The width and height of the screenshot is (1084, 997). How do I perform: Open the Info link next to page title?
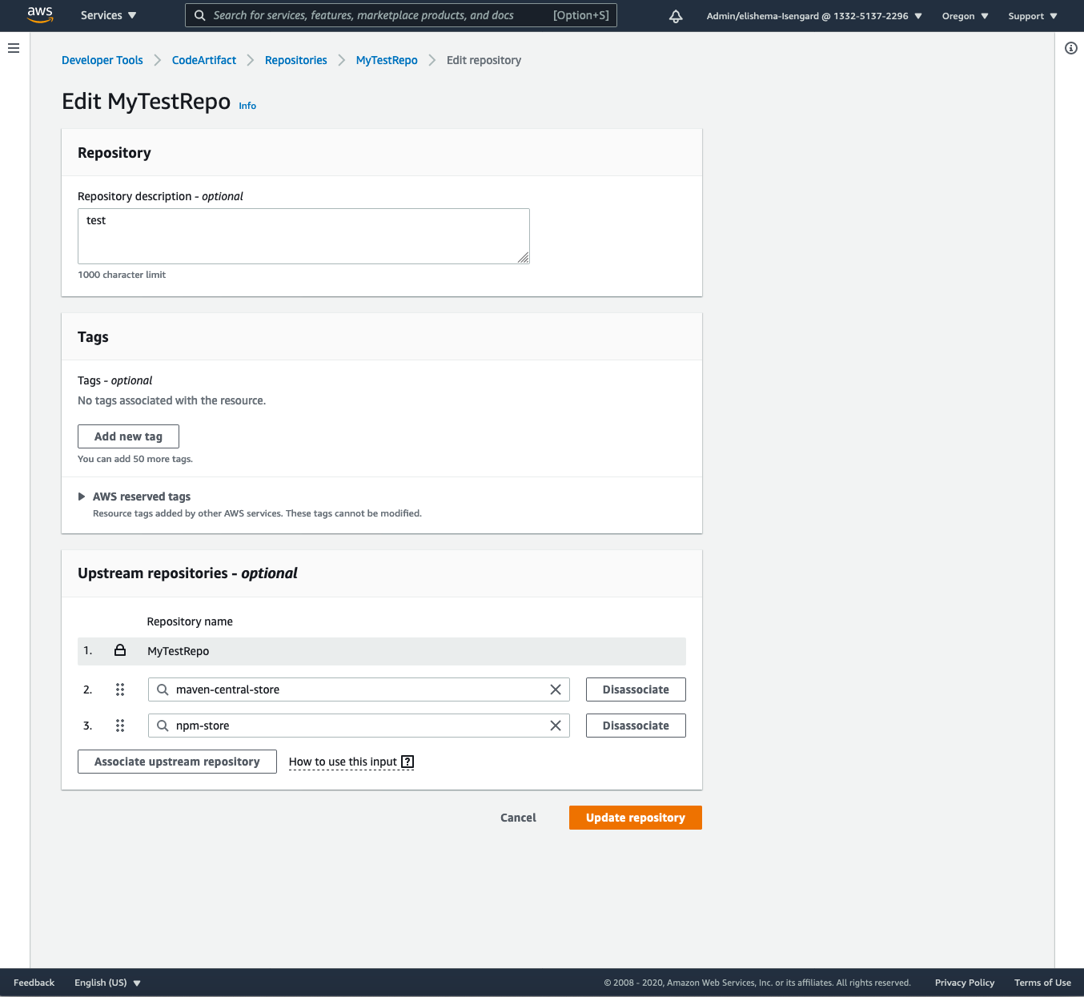pos(247,106)
